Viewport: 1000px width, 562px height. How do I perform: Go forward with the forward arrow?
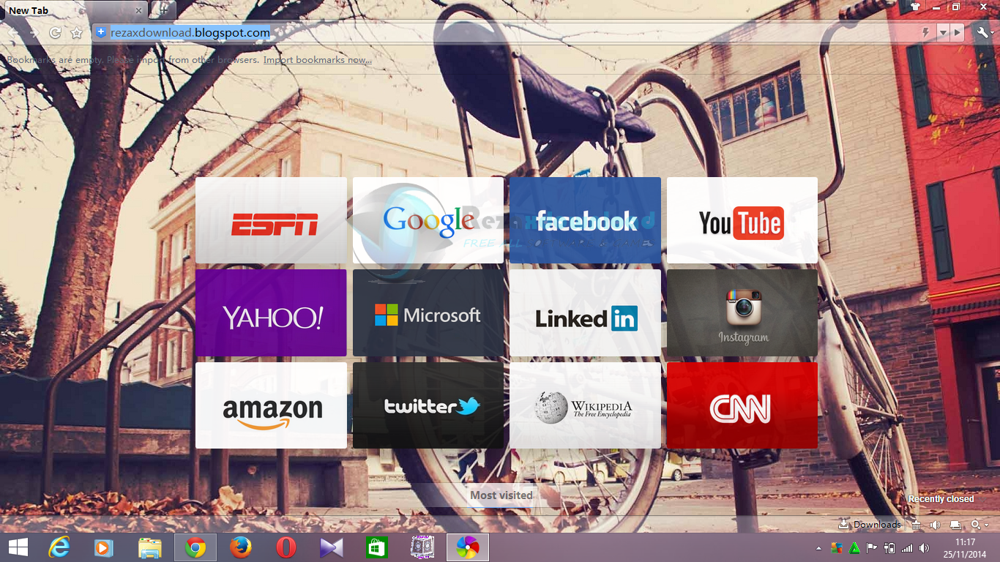point(34,33)
